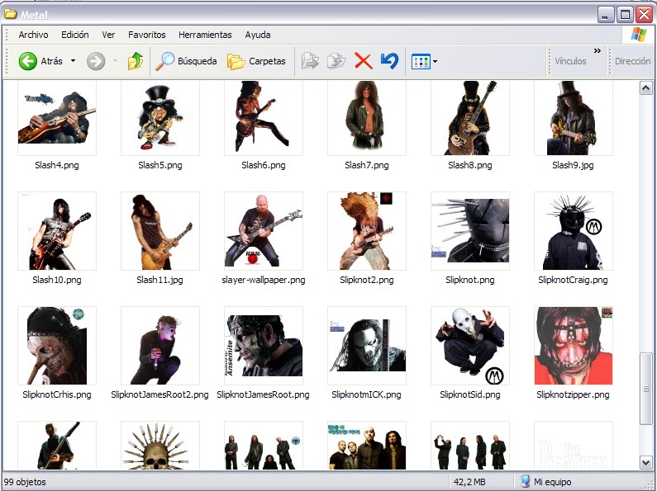Open the Búsqueda search pane
657x491 pixels.
(x=186, y=61)
